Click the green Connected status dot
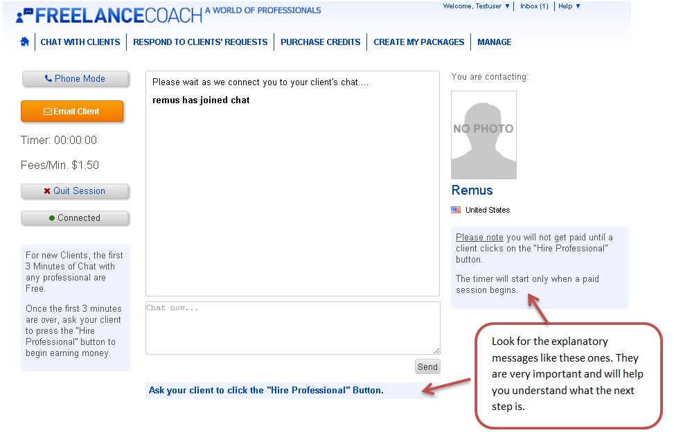The height and width of the screenshot is (435, 674). tap(52, 218)
